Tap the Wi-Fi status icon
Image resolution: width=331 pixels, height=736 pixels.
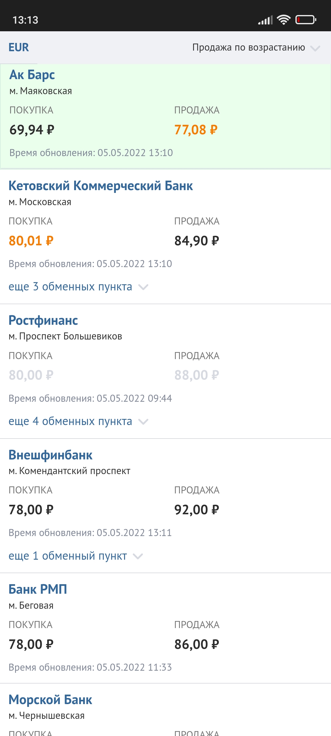(283, 20)
